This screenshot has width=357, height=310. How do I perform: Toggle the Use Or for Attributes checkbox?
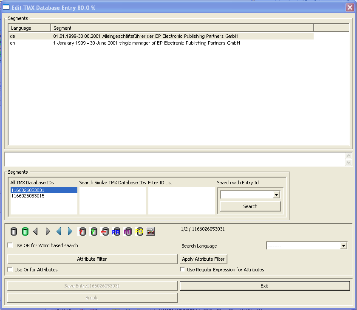(x=10, y=270)
